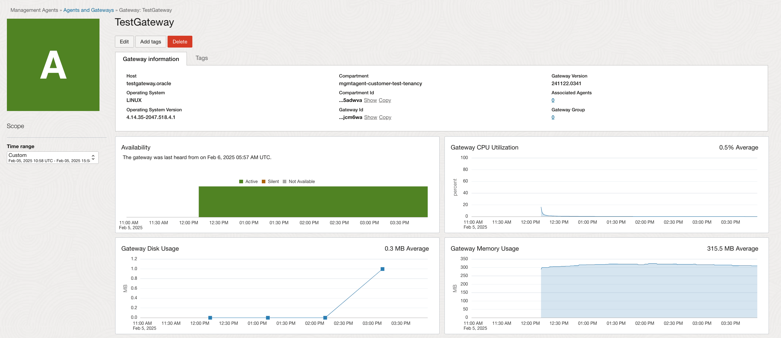The width and height of the screenshot is (781, 338).
Task: Open the Gateway Group count link
Action: tap(553, 117)
